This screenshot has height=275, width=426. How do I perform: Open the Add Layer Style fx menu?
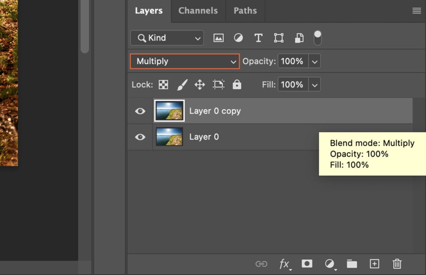[285, 264]
